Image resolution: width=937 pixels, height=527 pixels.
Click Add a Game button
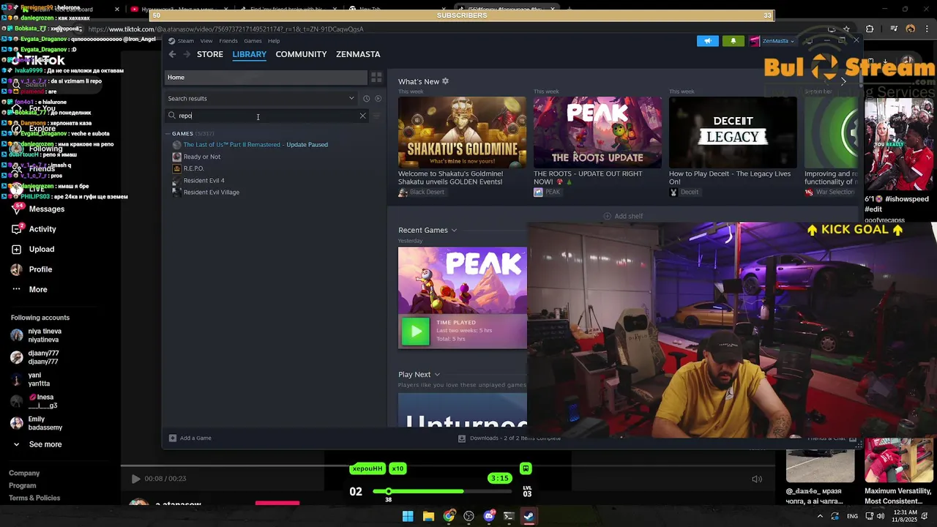pos(190,438)
